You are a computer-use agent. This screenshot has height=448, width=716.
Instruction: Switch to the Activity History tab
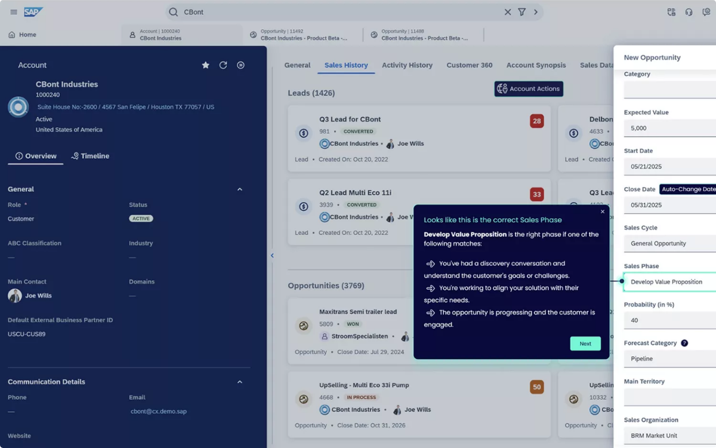click(x=407, y=65)
